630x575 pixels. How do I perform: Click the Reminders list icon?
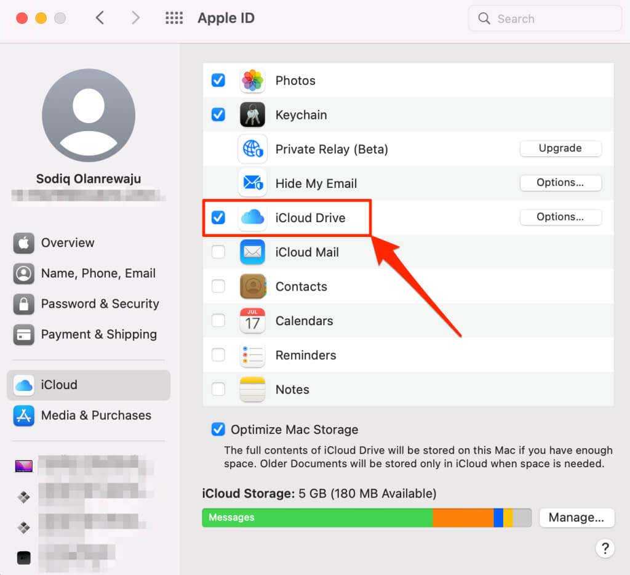[252, 355]
